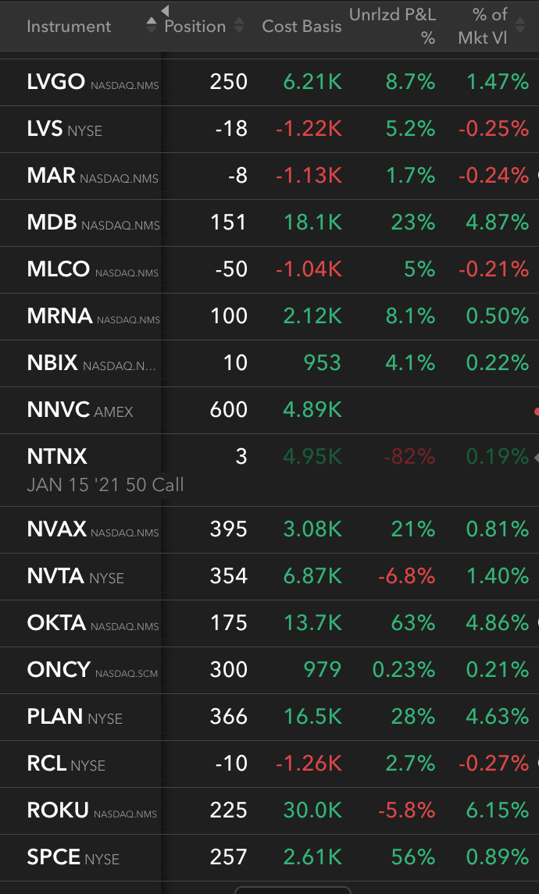539x894 pixels.
Task: Click the red dot in NNVC row
Action: click(x=536, y=410)
